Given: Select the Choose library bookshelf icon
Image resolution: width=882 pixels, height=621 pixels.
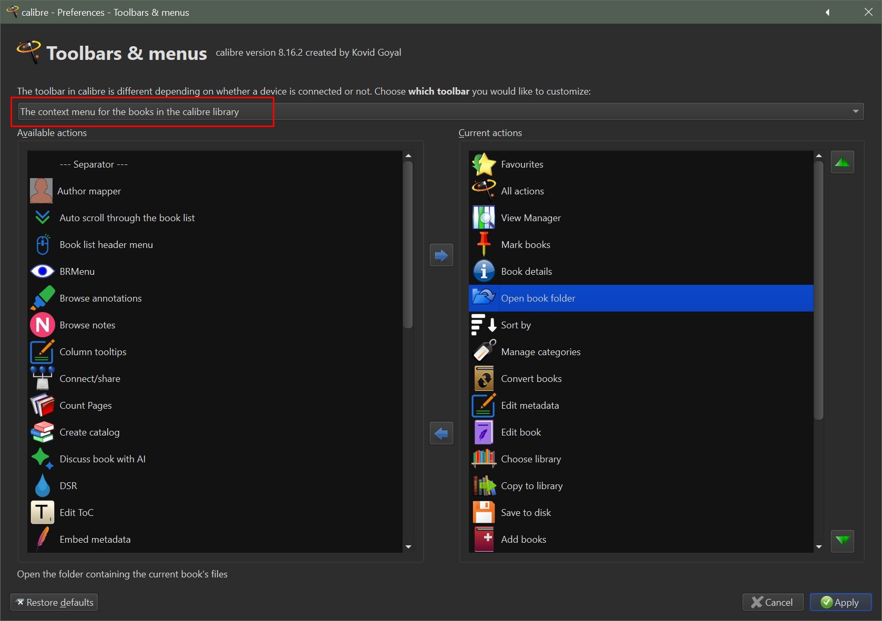Looking at the screenshot, I should pos(484,459).
